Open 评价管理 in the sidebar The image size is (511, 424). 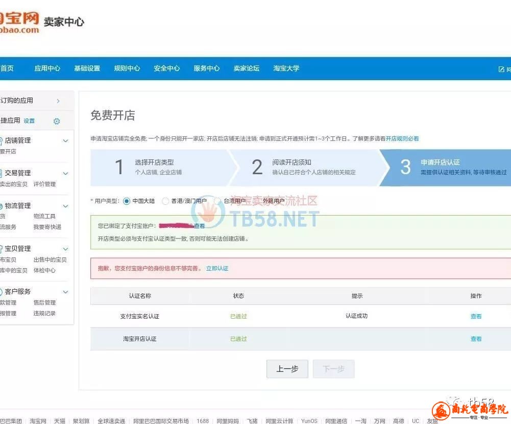click(x=44, y=184)
